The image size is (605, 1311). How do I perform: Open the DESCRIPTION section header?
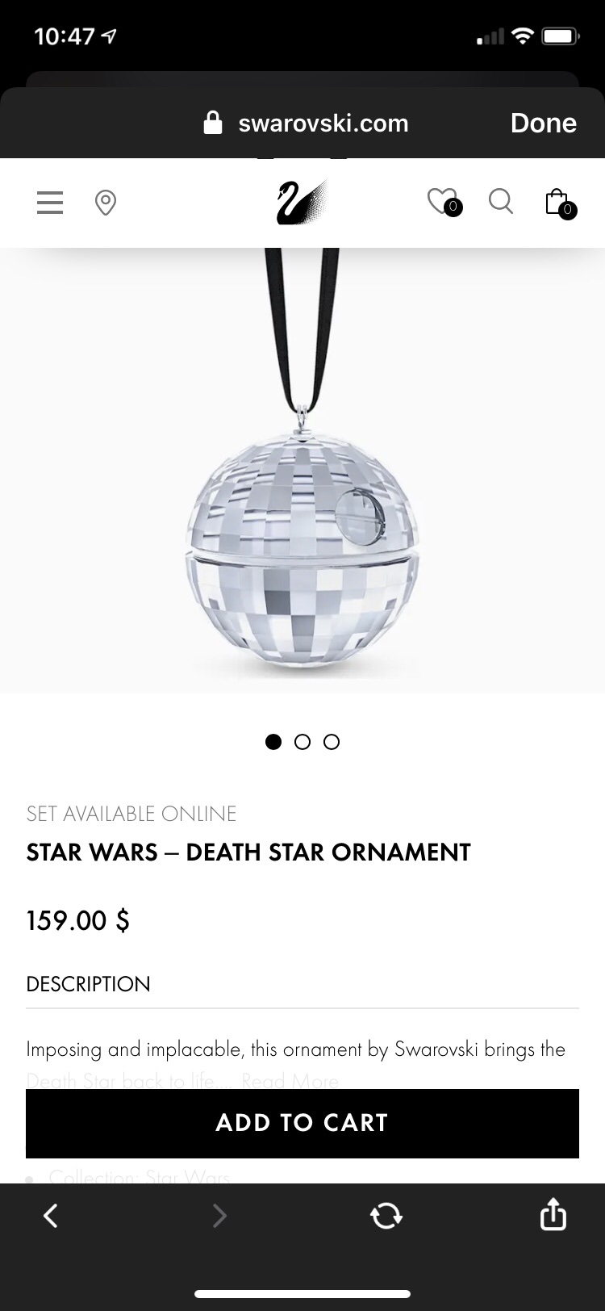(x=88, y=984)
